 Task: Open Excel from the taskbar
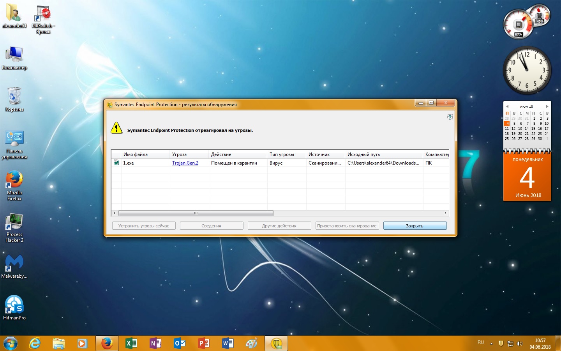pos(131,343)
